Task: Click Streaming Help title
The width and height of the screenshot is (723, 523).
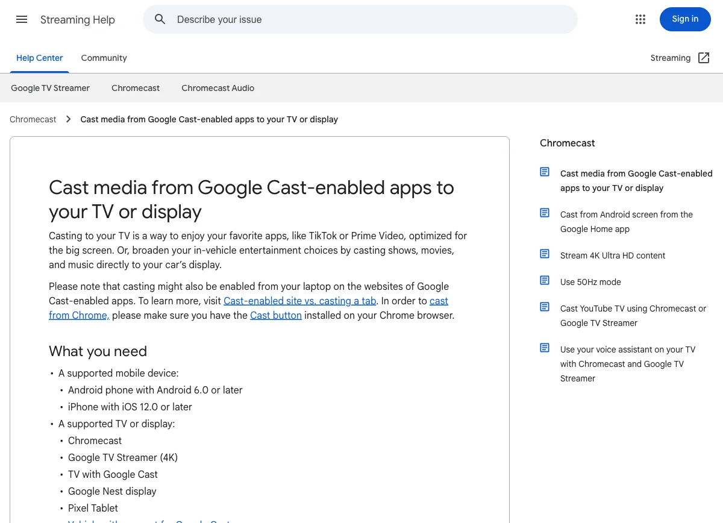Action: click(78, 20)
